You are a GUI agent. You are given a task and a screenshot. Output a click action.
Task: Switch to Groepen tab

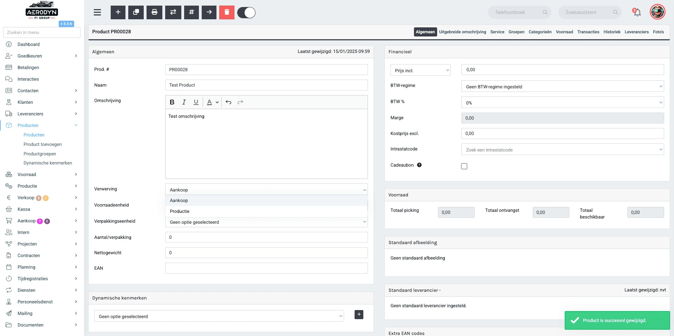516,32
